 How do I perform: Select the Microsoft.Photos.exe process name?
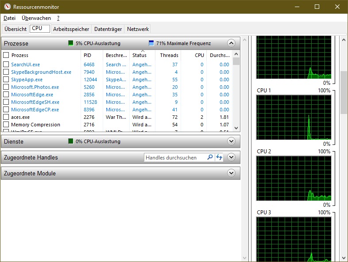pyautogui.click(x=35, y=87)
